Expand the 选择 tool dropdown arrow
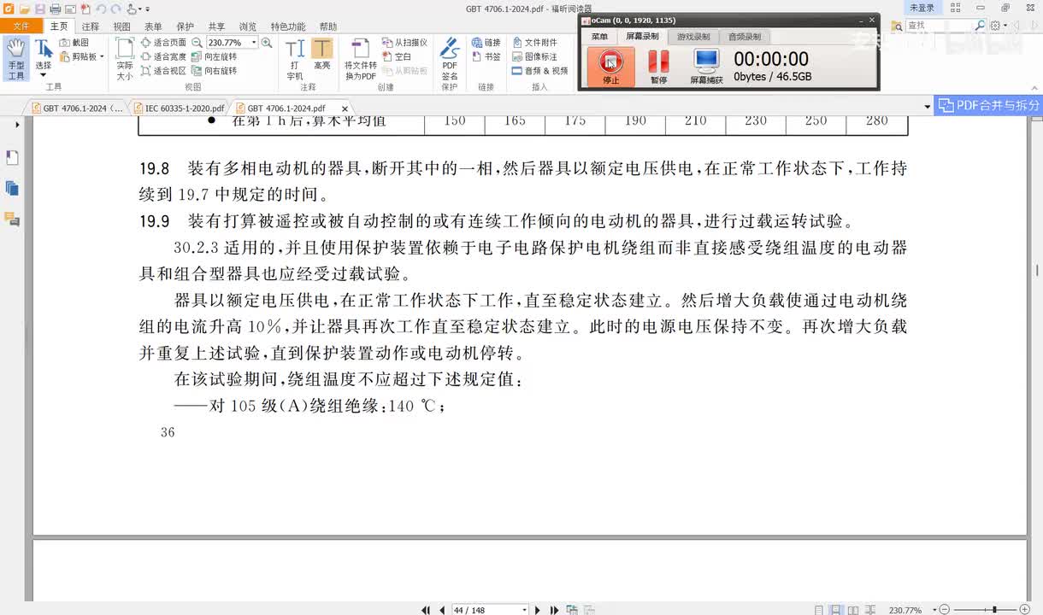The height and width of the screenshot is (615, 1043). [x=43, y=76]
